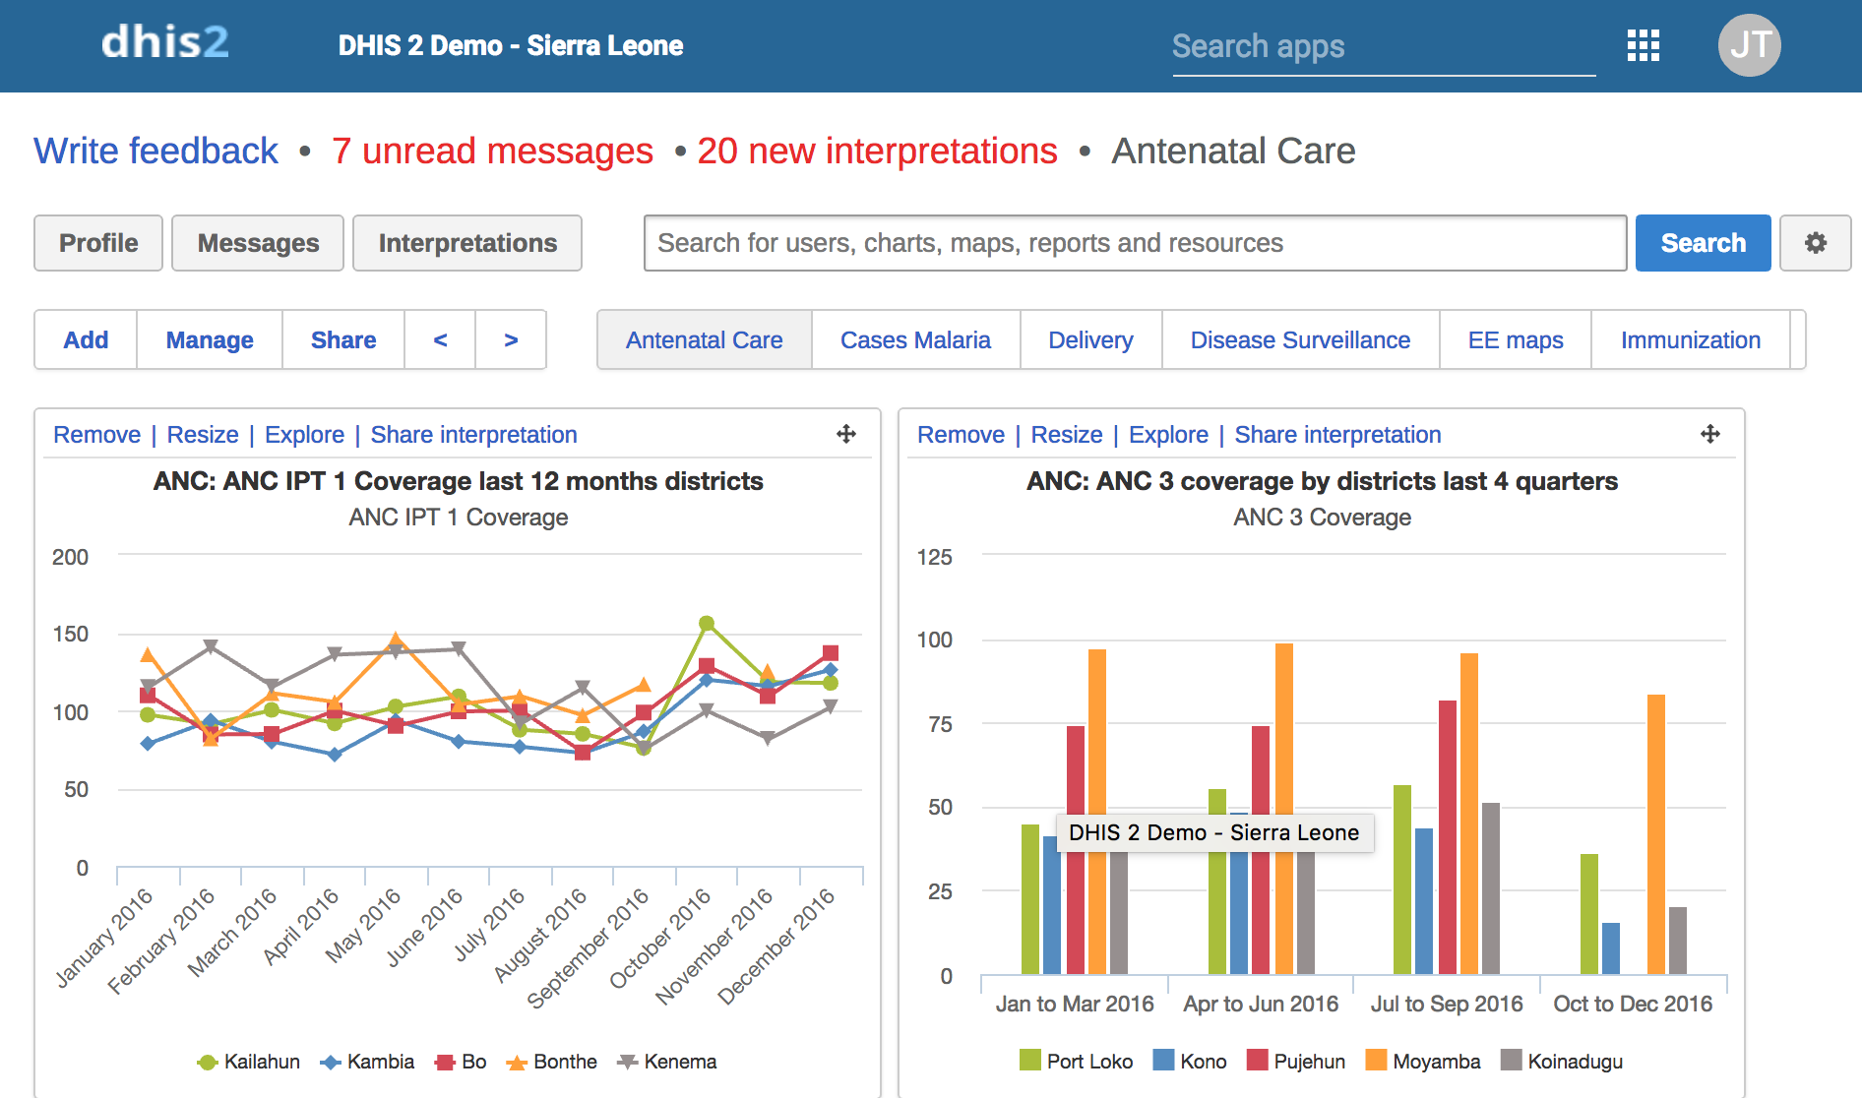Open the Share dashboard option

tap(343, 340)
